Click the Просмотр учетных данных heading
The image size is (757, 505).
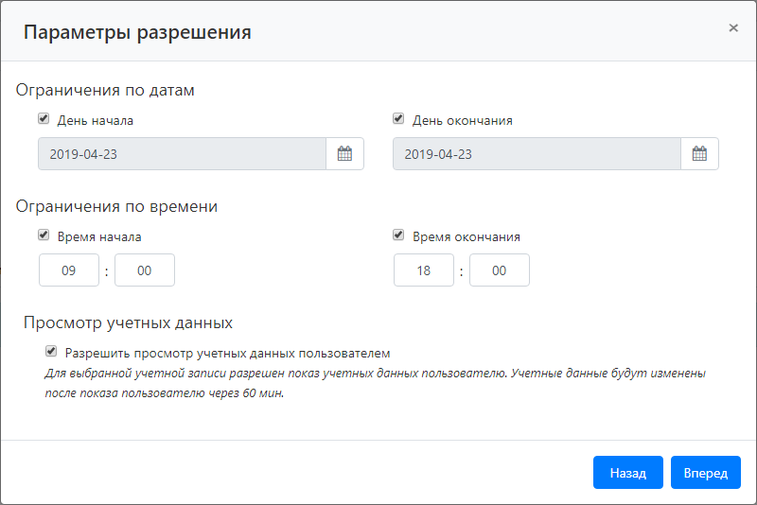[x=128, y=322]
